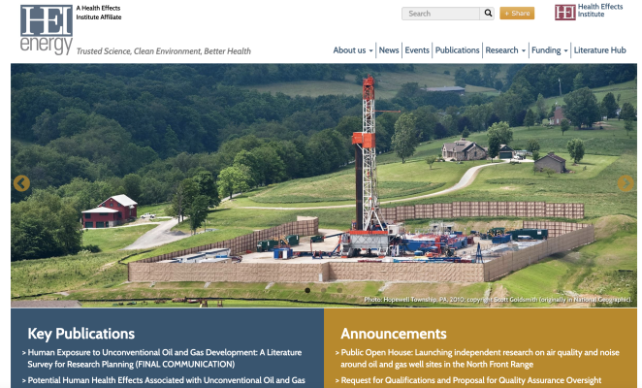Go to previous slide with left arrow
The image size is (642, 388).
click(21, 183)
